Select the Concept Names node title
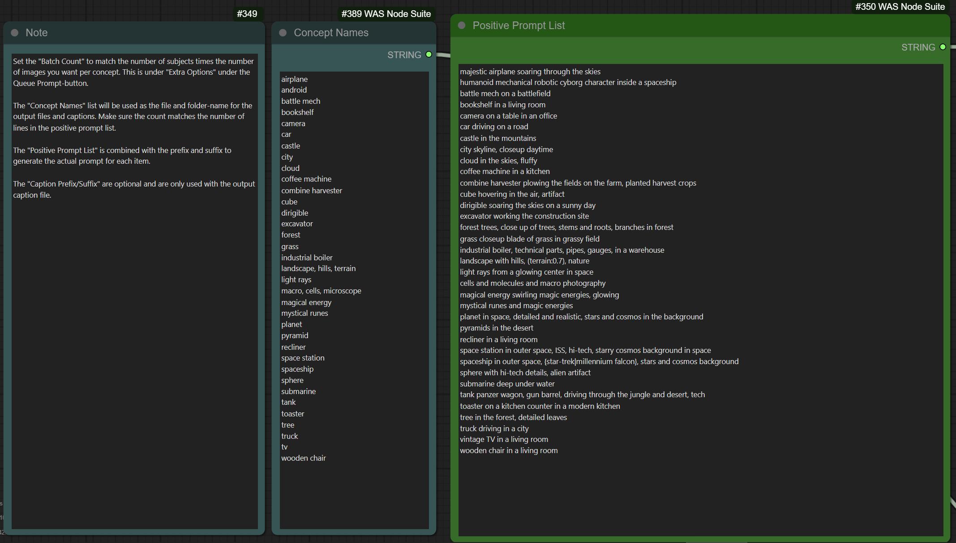 point(331,33)
